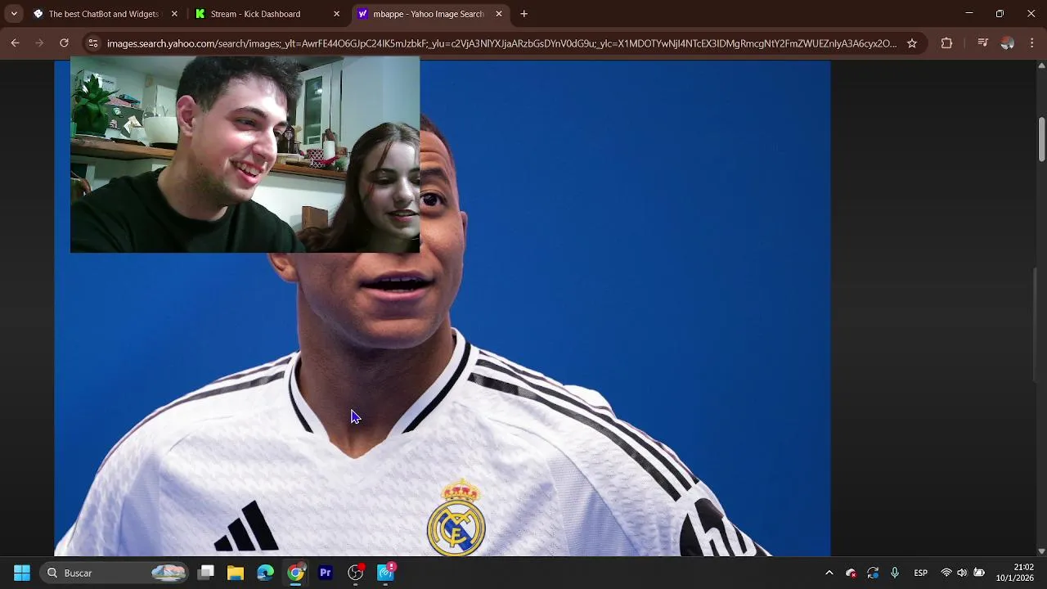Open Wi-Fi network settings in tray

pos(946,573)
